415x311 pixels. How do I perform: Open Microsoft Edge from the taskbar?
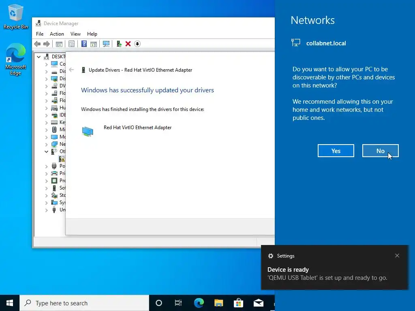tap(199, 303)
